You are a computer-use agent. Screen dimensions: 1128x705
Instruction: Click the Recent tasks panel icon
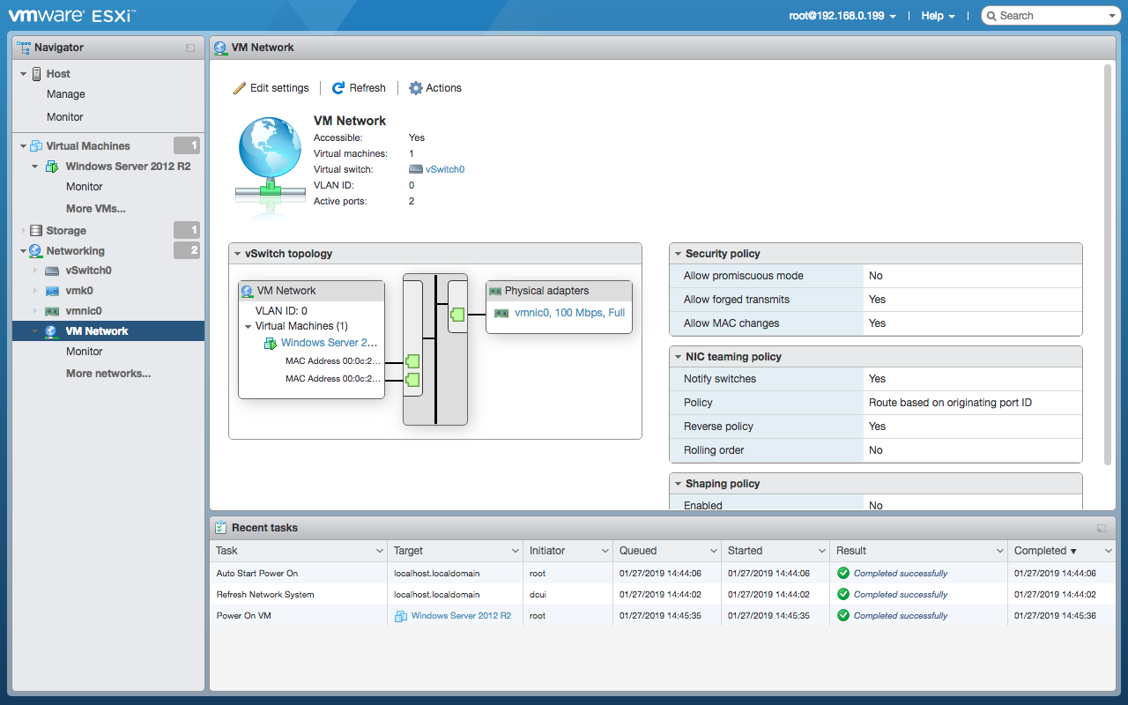[x=219, y=527]
